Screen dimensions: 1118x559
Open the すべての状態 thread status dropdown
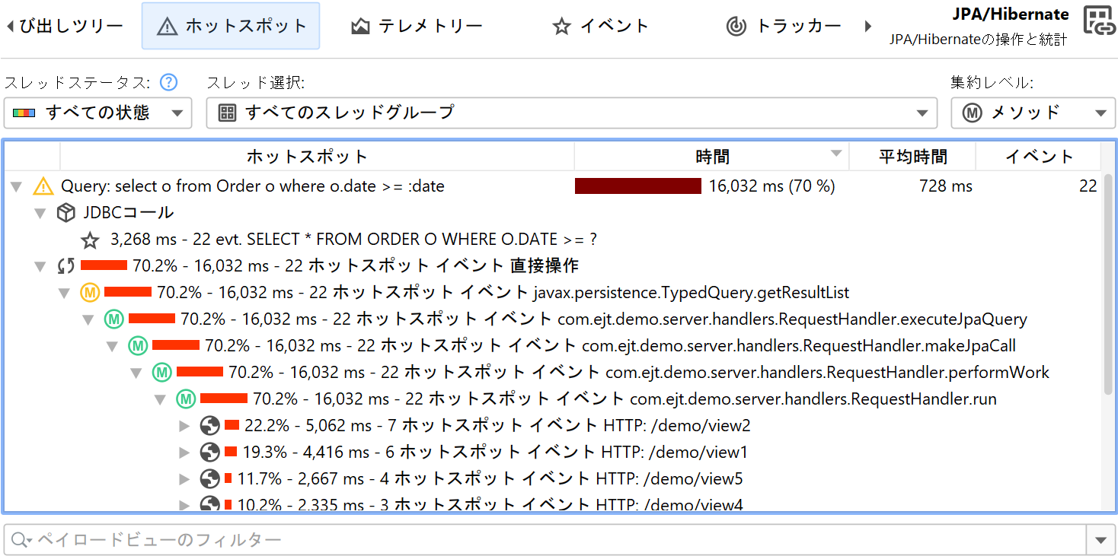pos(97,113)
